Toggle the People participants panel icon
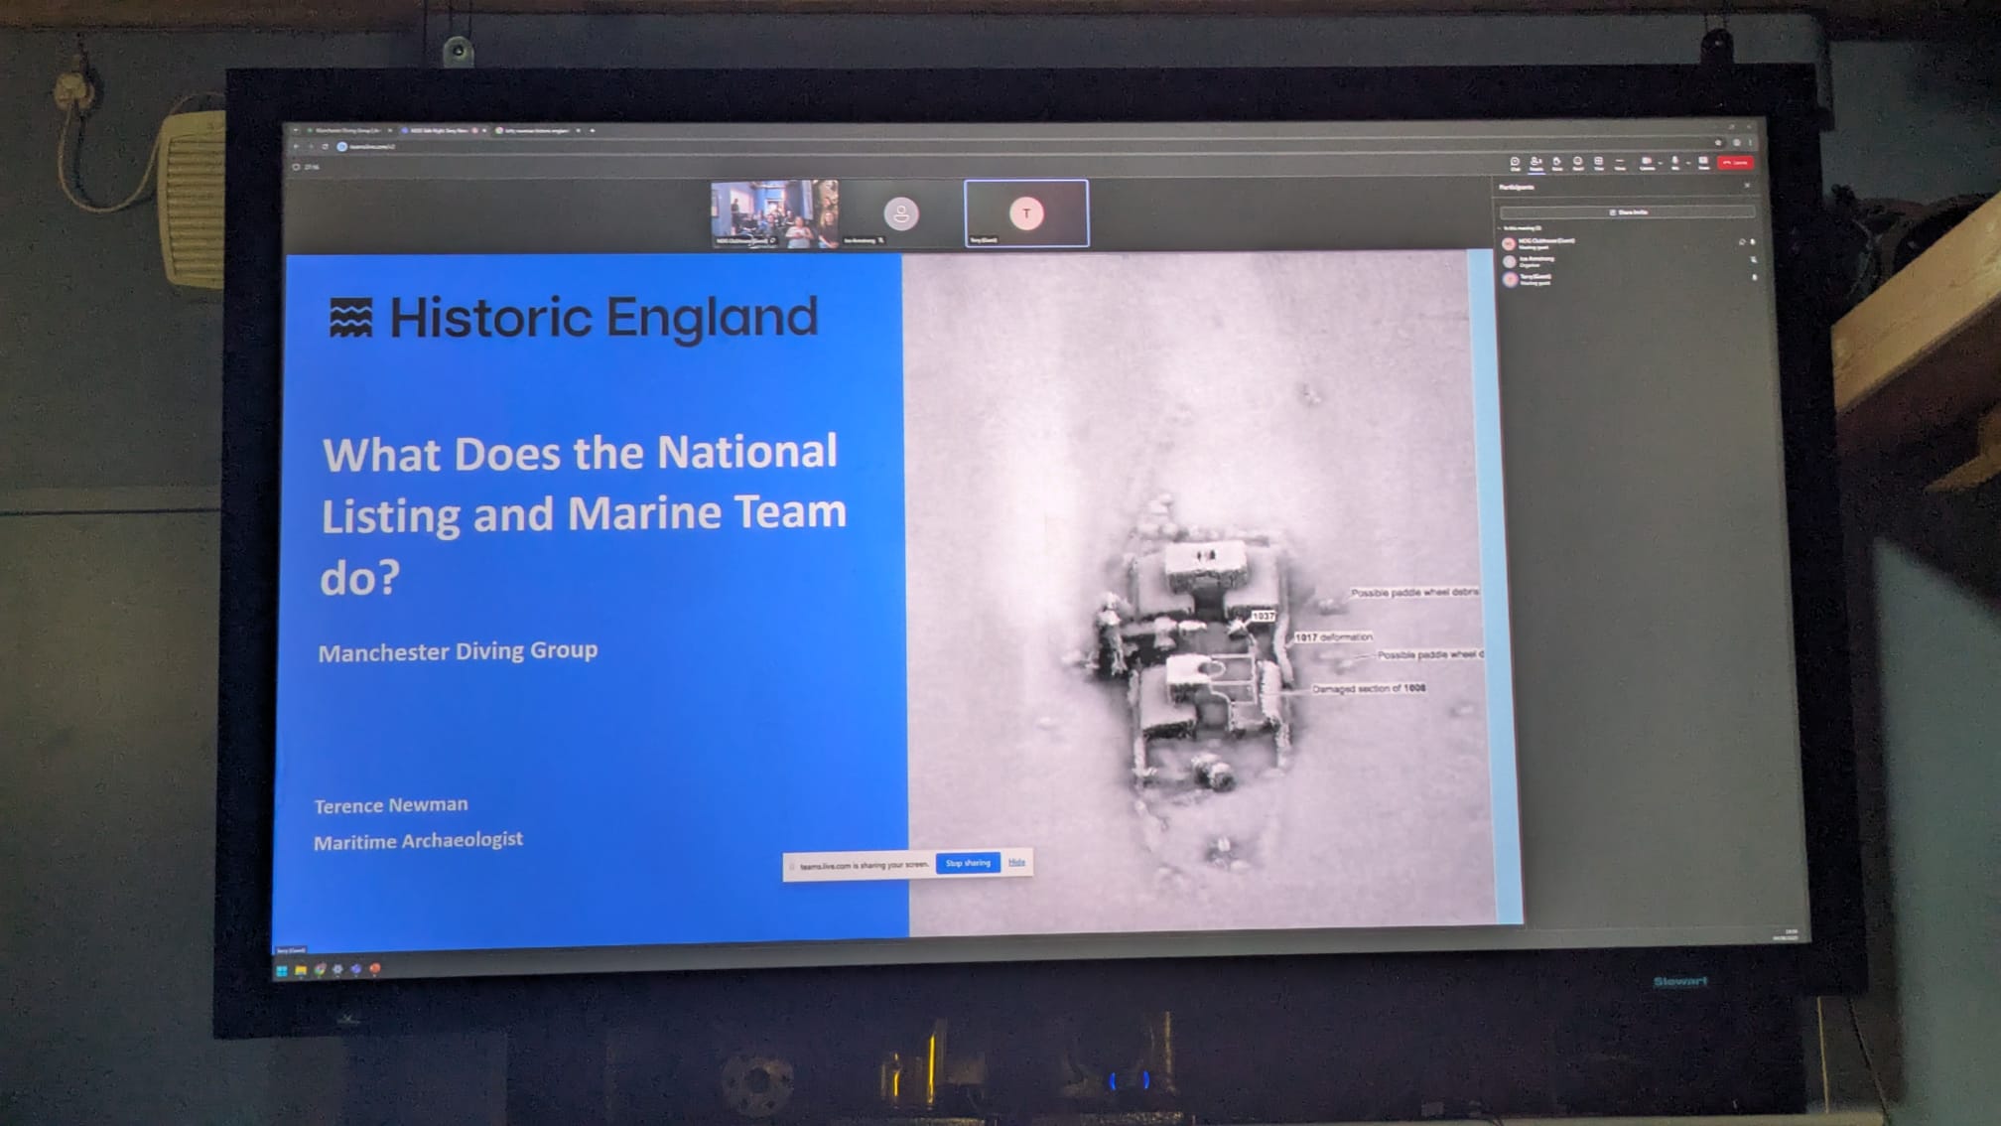The width and height of the screenshot is (2001, 1126). click(1535, 163)
